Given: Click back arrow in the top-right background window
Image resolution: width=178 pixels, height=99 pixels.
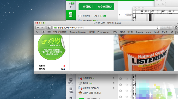Looking at the screenshot, I should click(159, 4).
